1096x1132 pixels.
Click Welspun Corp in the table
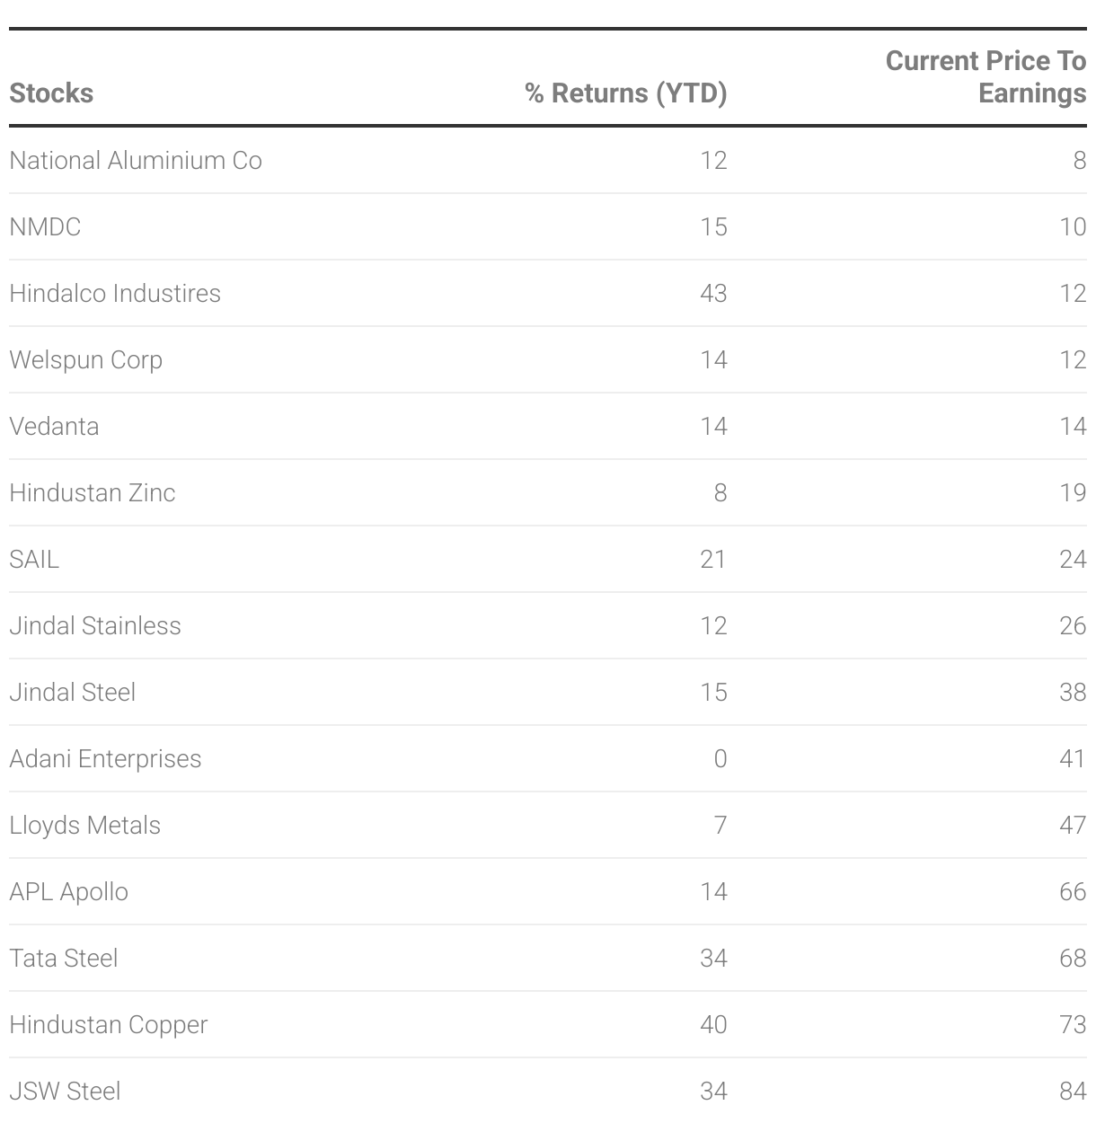[86, 360]
